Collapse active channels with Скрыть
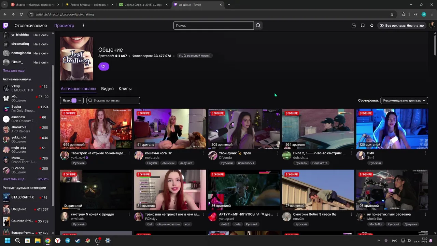The image size is (437, 246). (42, 179)
